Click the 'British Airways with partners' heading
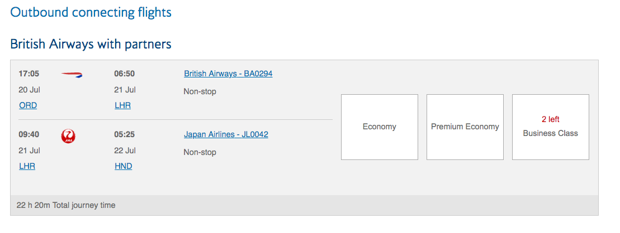Screen dimensions: 620x233 91,44
